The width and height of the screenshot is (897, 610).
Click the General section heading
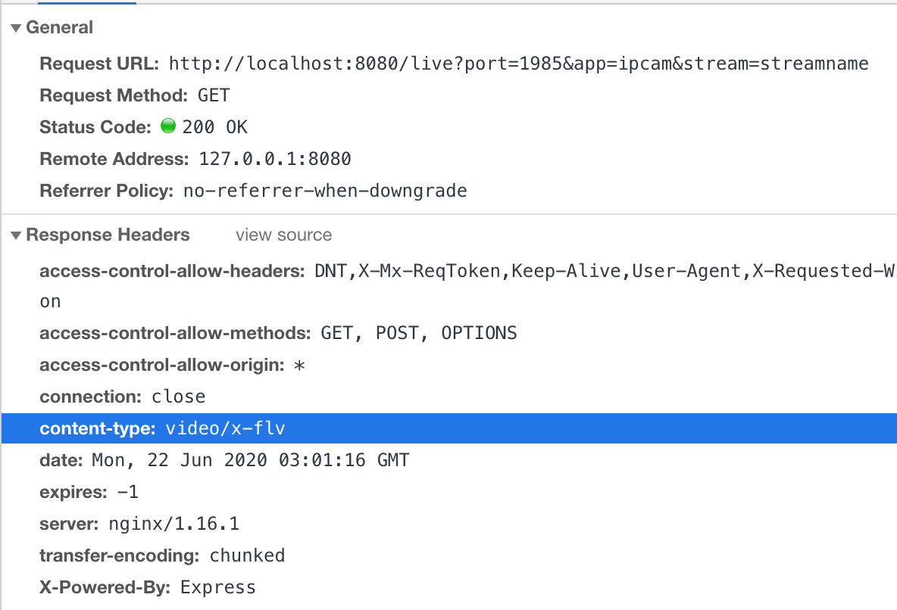tap(60, 27)
